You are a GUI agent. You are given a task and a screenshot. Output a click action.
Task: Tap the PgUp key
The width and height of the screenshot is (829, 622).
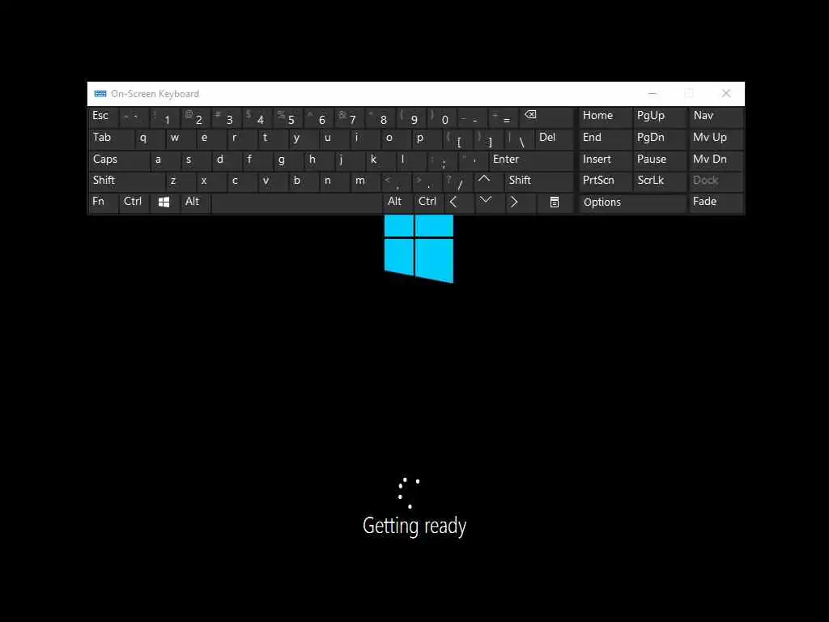(659, 117)
